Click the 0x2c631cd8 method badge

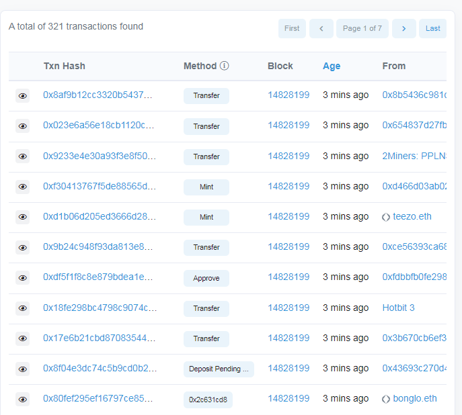click(208, 400)
